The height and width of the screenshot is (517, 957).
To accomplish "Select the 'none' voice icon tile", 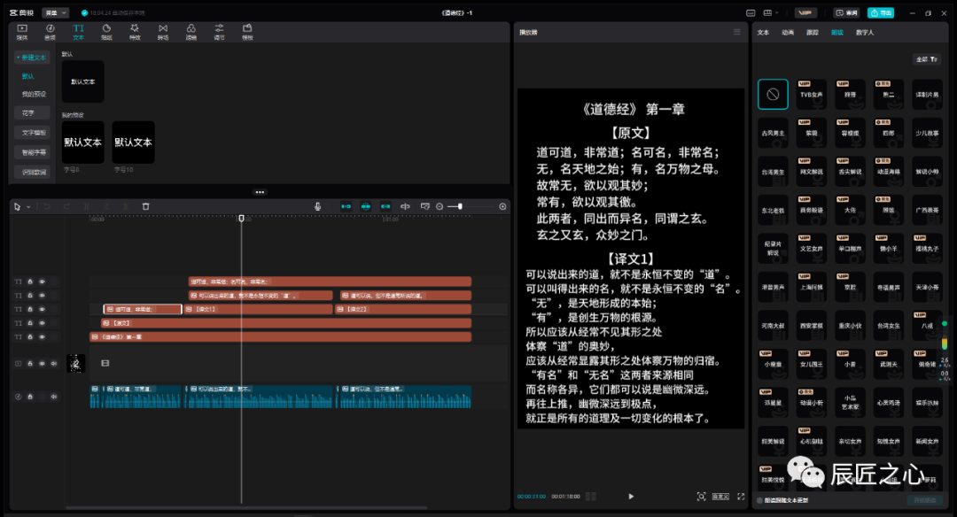I will [x=773, y=94].
